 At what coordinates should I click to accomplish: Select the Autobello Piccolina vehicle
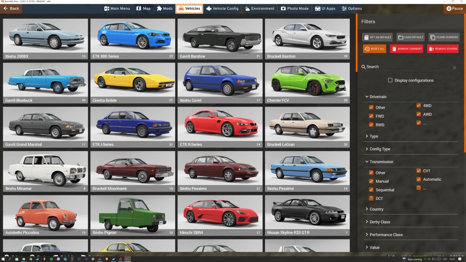46,215
